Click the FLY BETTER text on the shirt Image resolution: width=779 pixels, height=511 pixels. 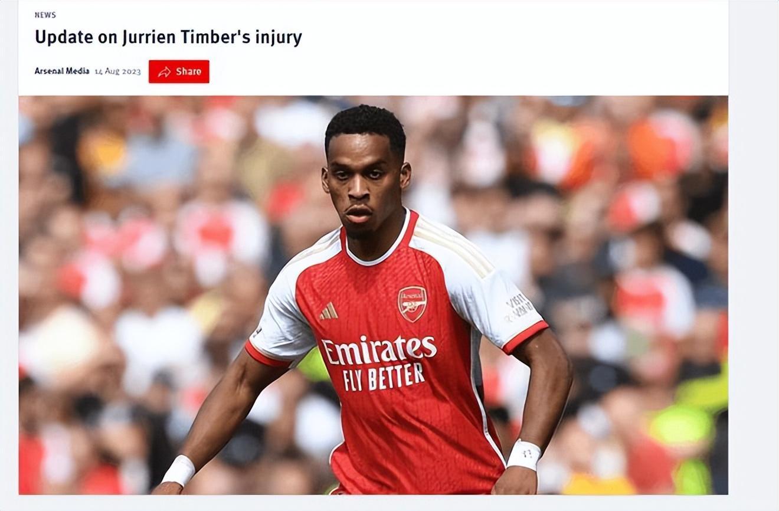(x=384, y=376)
